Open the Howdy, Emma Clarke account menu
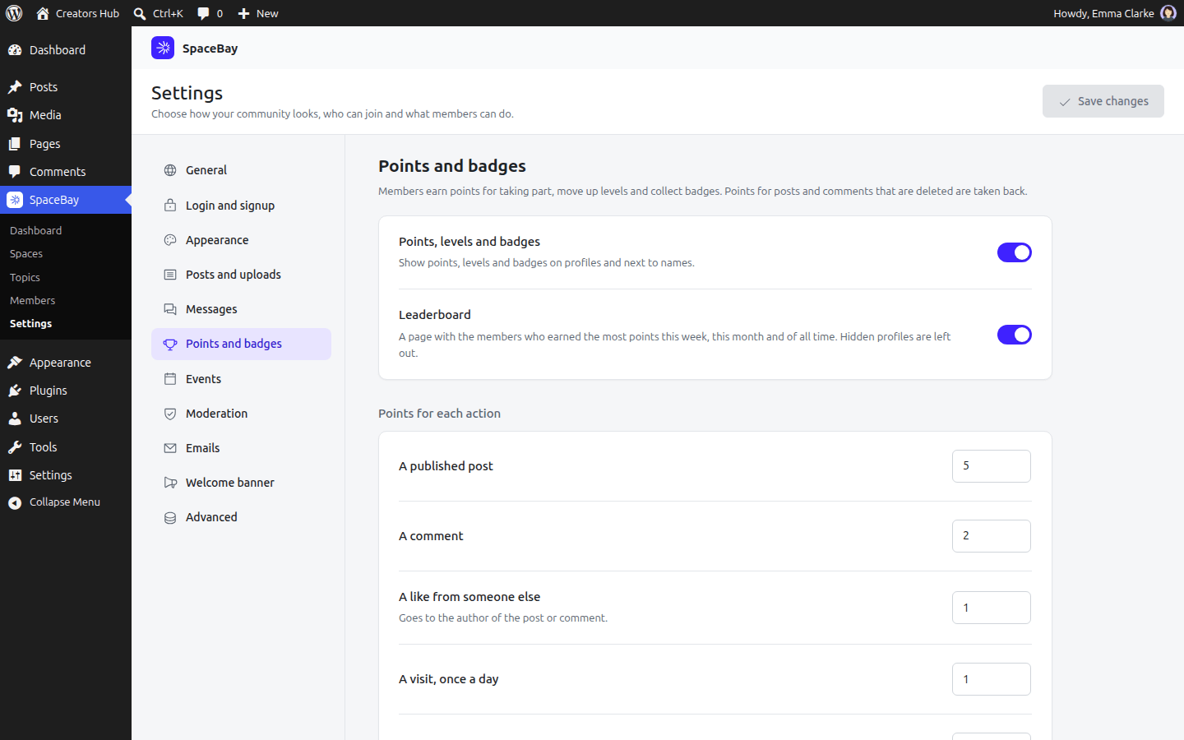Image resolution: width=1184 pixels, height=740 pixels. pos(1115,13)
